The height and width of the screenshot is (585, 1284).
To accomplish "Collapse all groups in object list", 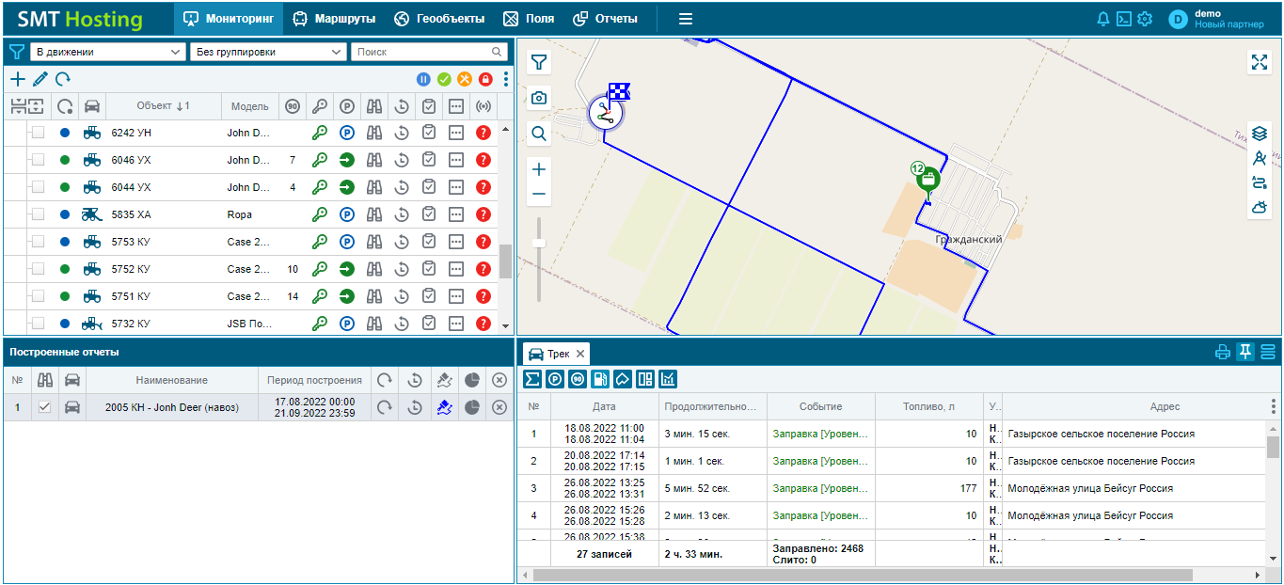I will [x=18, y=106].
